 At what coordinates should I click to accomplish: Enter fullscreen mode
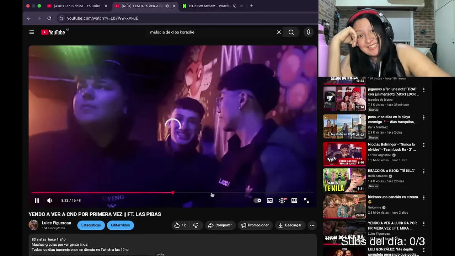click(x=306, y=201)
